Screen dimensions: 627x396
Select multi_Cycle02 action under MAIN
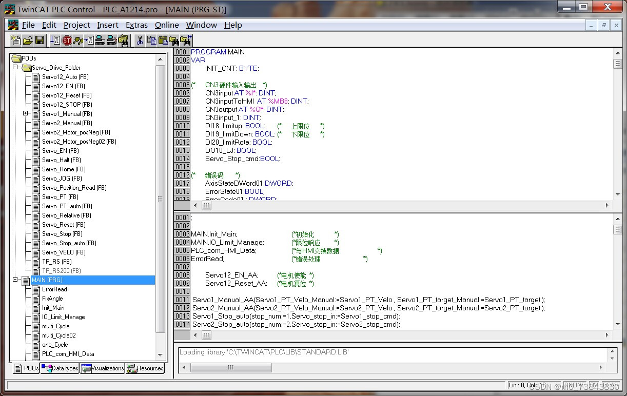click(x=58, y=335)
